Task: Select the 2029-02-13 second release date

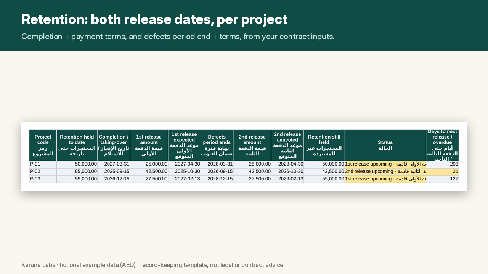Action: point(287,179)
